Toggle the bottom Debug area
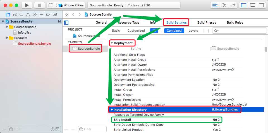 253,5
